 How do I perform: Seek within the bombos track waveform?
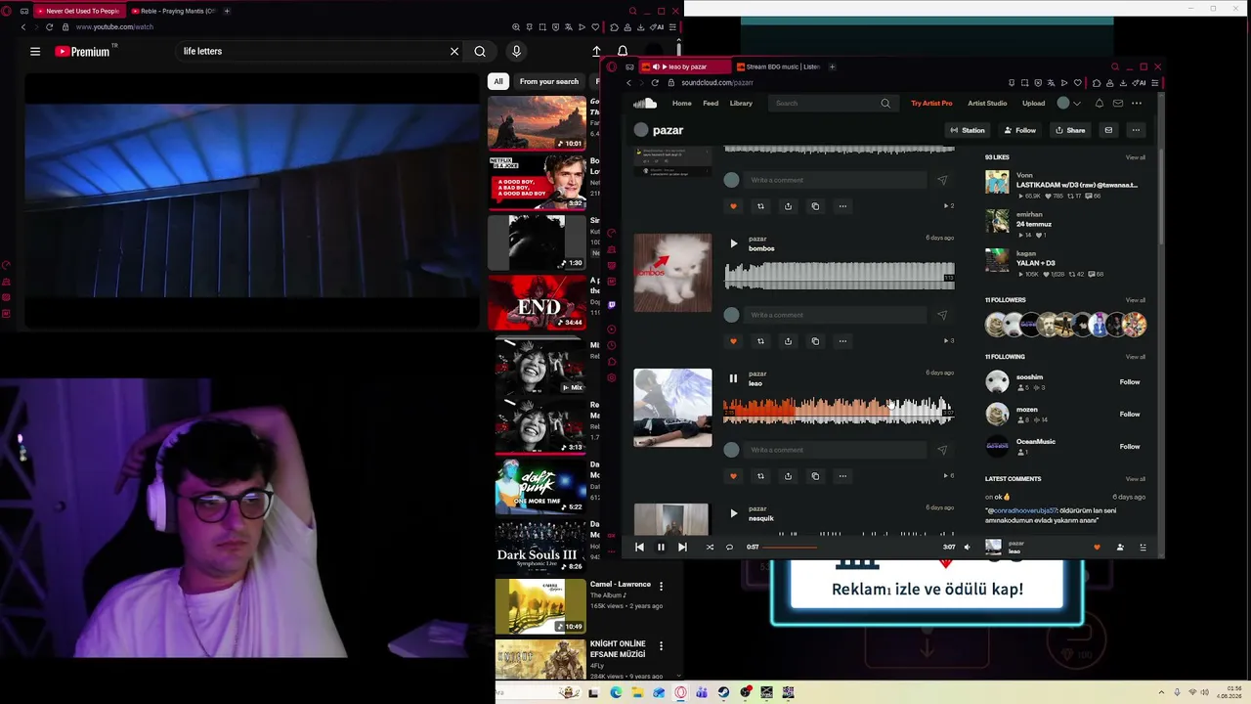(839, 276)
